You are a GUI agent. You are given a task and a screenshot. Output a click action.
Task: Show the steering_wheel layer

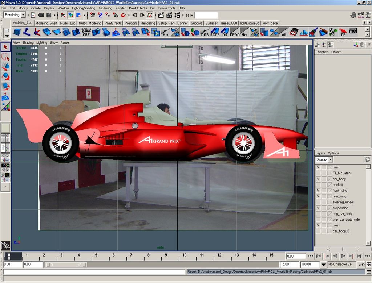(318, 202)
